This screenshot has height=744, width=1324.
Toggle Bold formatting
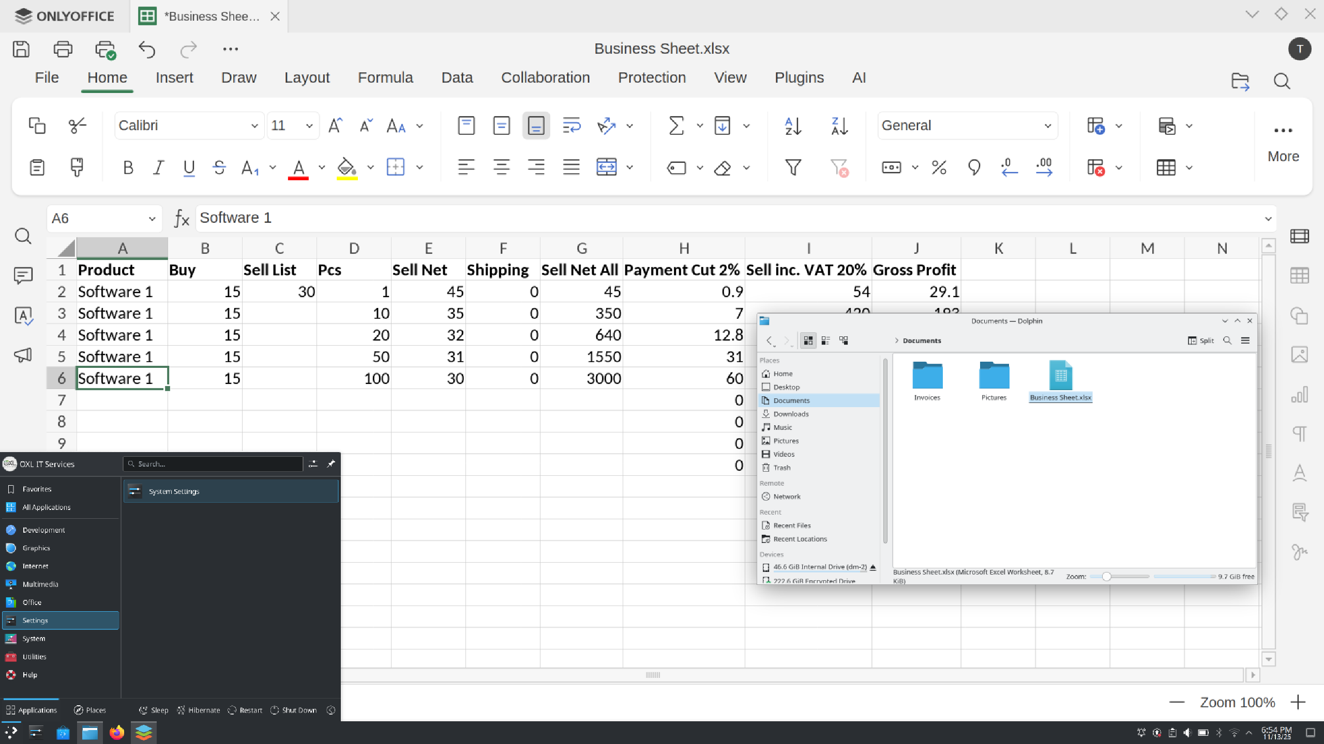pos(128,167)
